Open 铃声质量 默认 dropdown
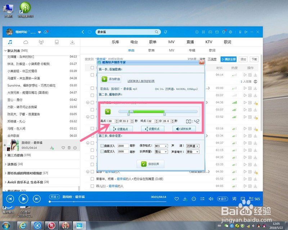This screenshot has height=230, width=288. point(161,152)
